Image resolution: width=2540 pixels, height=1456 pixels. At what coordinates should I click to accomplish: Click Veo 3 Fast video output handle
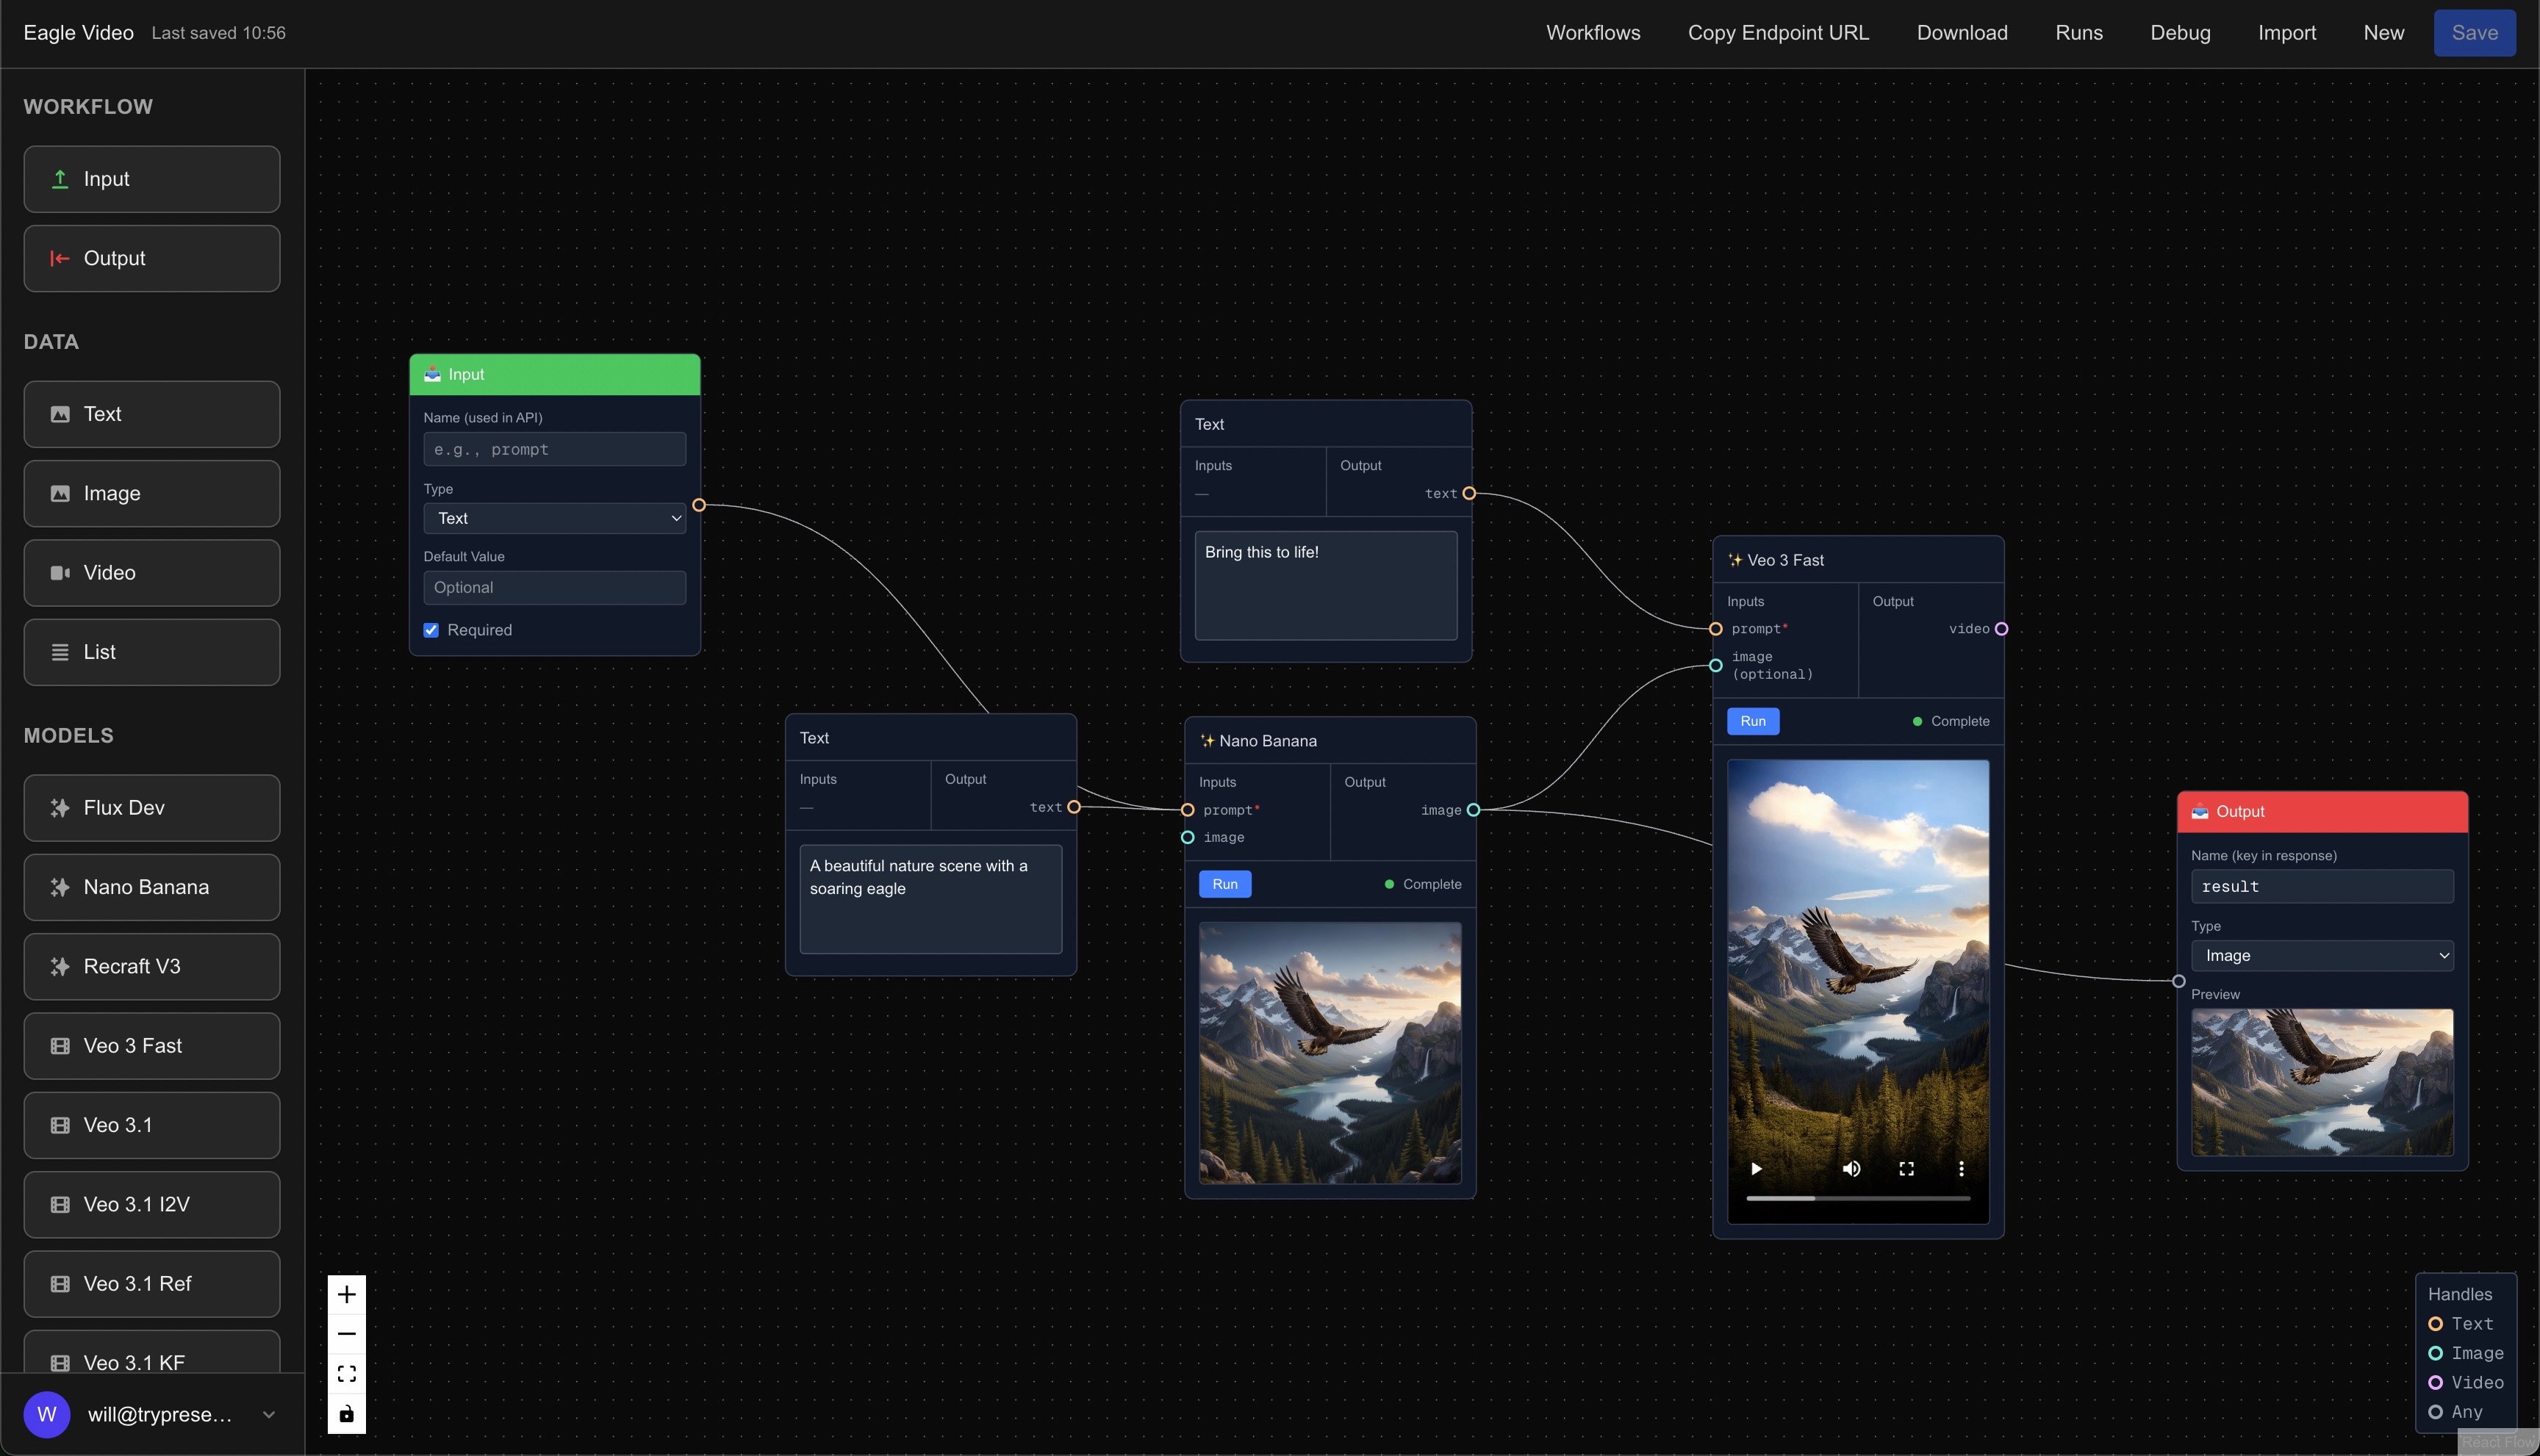point(2001,629)
